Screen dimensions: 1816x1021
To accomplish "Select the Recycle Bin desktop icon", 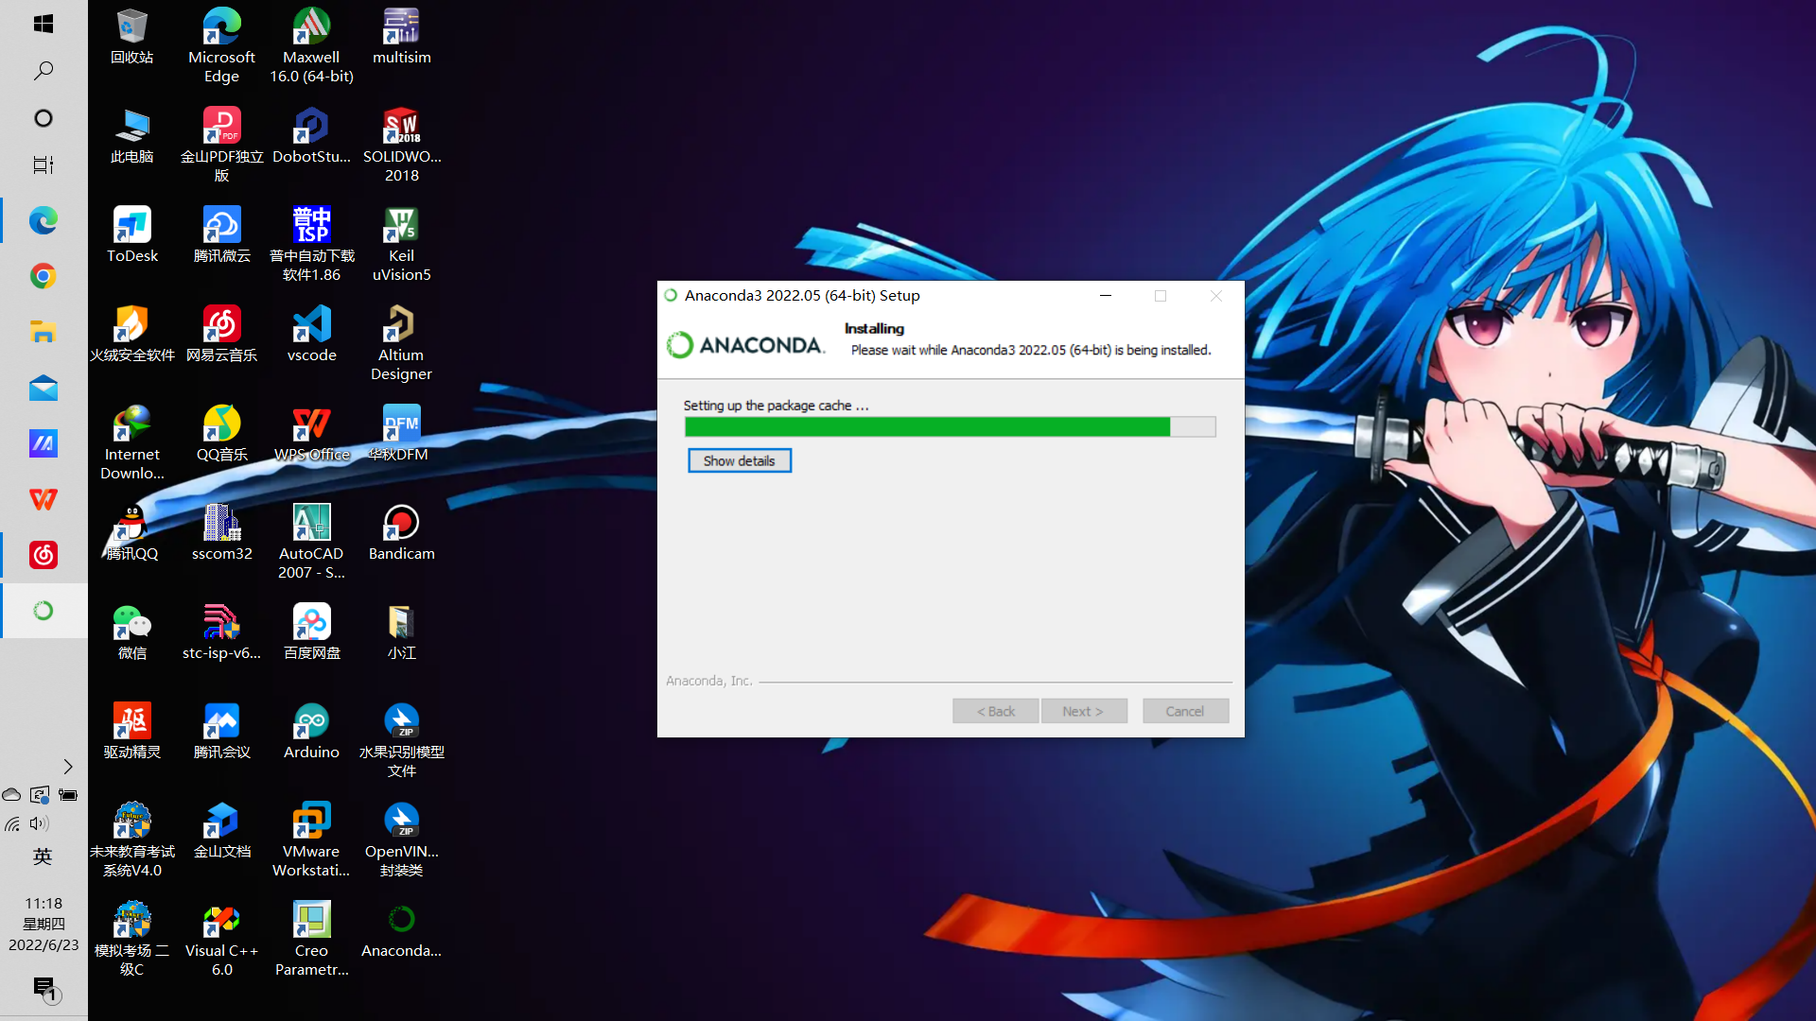I will tap(132, 38).
